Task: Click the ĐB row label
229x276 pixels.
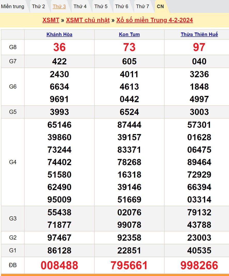Action: [x=13, y=265]
